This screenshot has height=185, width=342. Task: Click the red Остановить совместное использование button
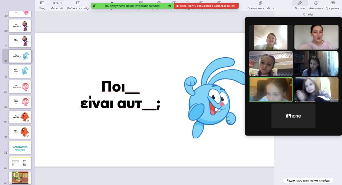pyautogui.click(x=206, y=6)
